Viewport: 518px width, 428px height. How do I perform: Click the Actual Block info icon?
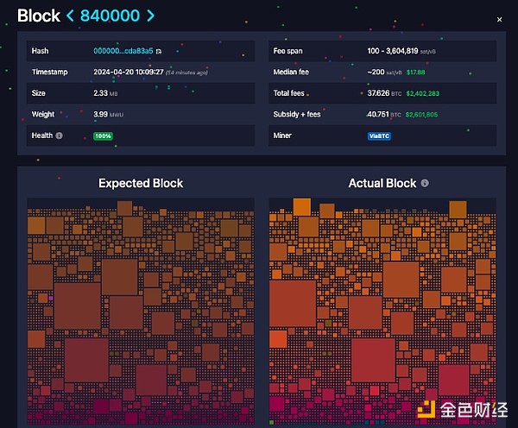(424, 184)
